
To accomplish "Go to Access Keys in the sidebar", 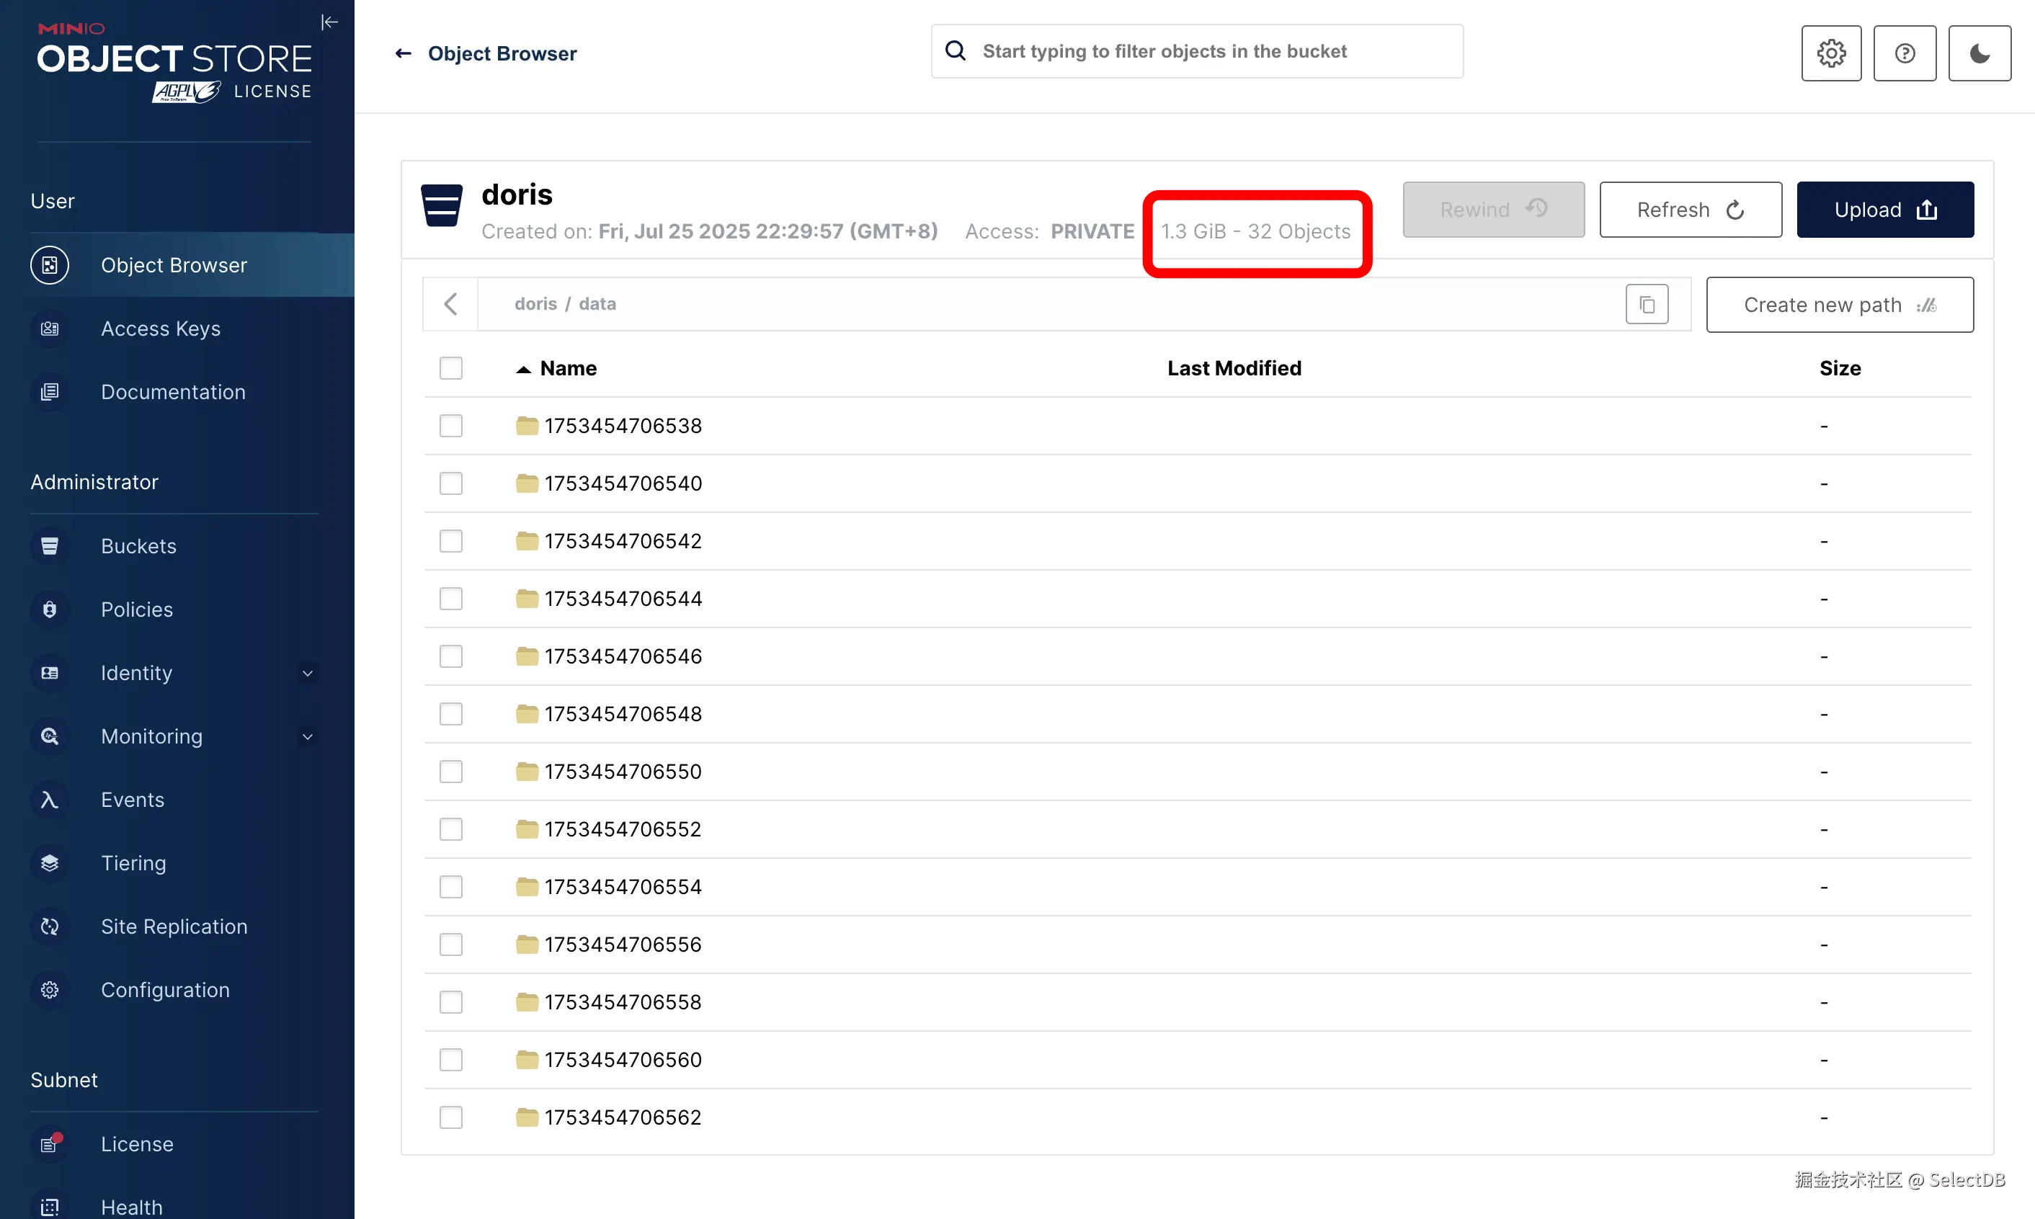I will click(160, 329).
